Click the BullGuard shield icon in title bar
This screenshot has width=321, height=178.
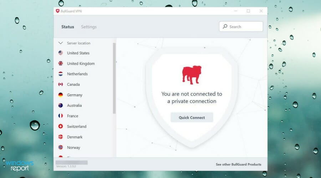[x=57, y=11]
